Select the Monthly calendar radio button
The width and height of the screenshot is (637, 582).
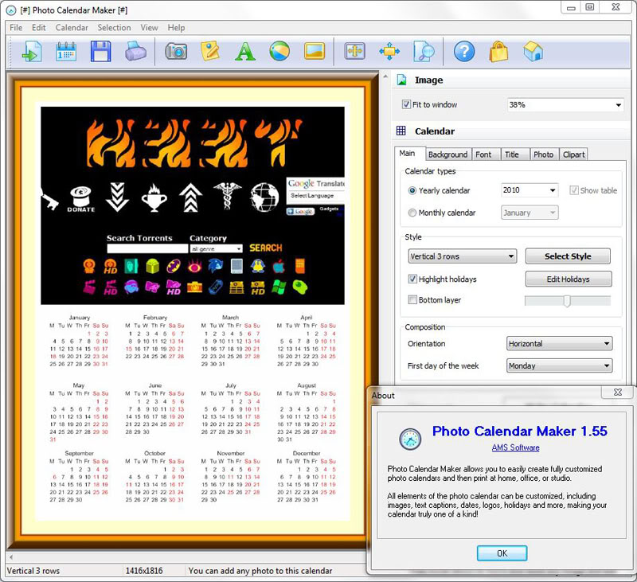412,213
